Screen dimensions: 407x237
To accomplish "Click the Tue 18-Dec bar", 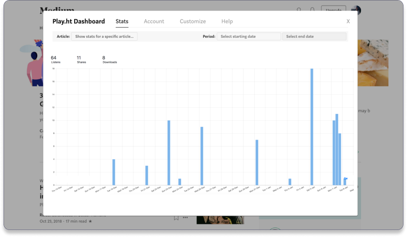I will click(114, 172).
